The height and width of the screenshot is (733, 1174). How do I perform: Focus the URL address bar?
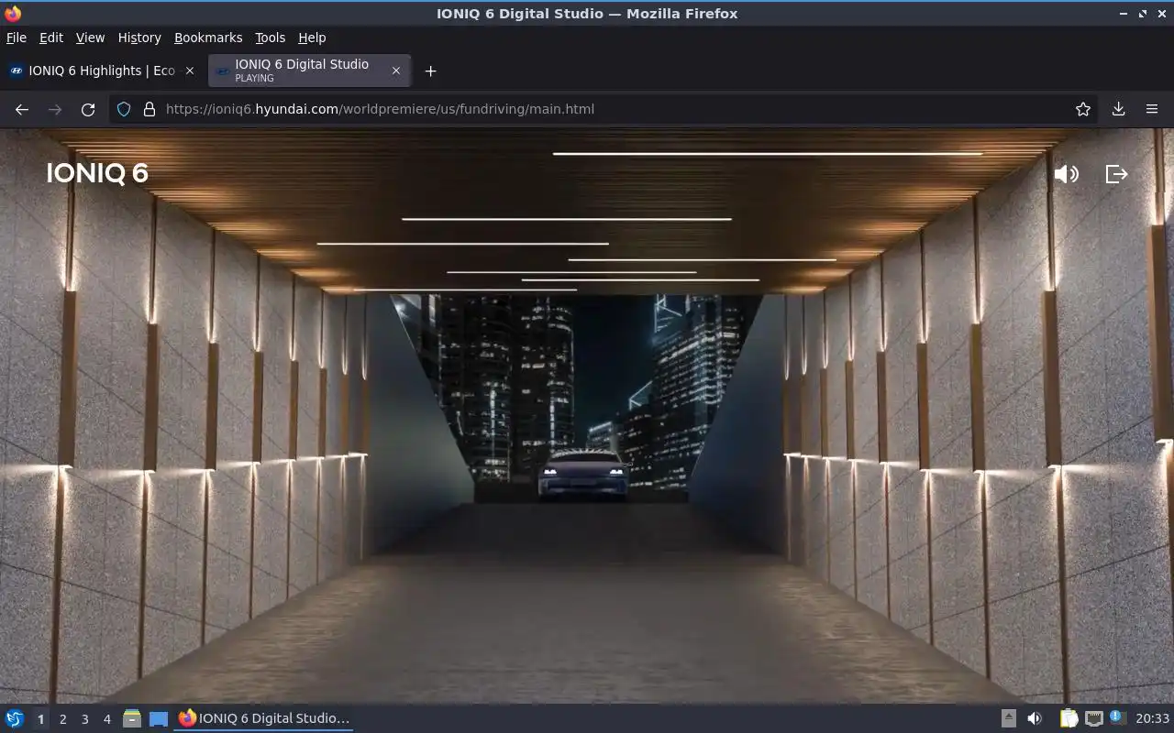(x=605, y=109)
